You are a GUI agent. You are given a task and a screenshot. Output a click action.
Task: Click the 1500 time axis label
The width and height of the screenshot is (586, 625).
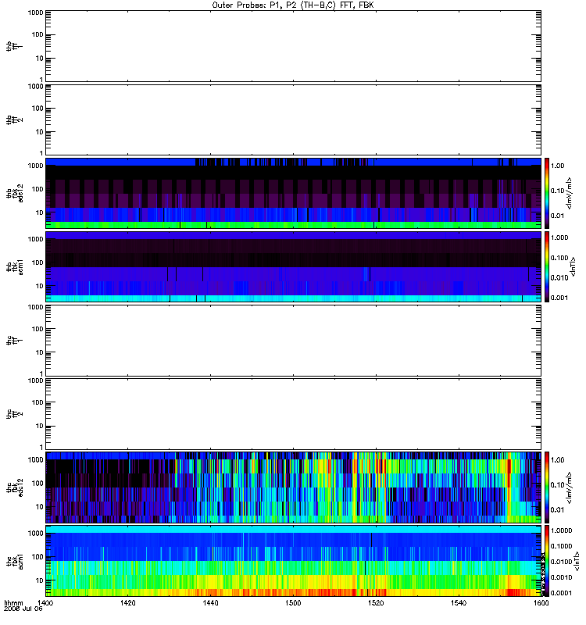click(x=293, y=602)
